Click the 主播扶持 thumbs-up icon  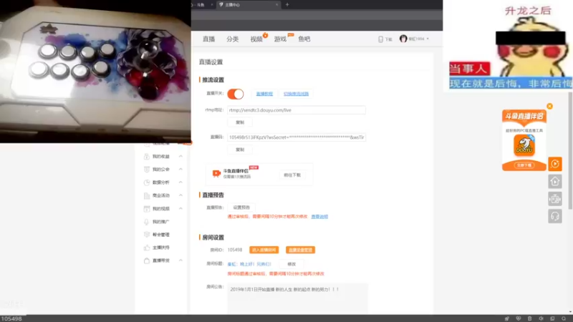147,248
